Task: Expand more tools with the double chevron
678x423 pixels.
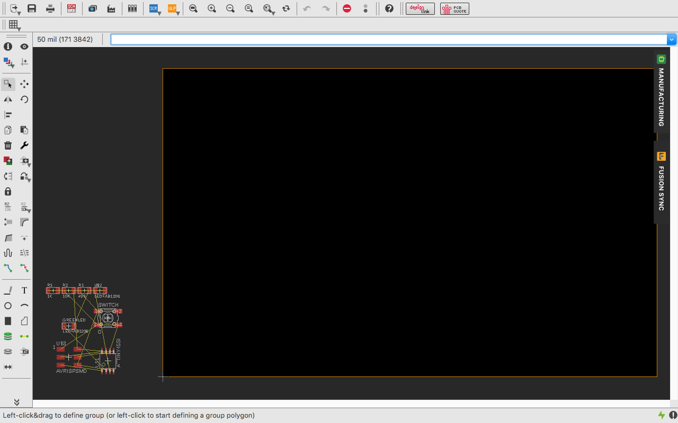Action: click(16, 402)
